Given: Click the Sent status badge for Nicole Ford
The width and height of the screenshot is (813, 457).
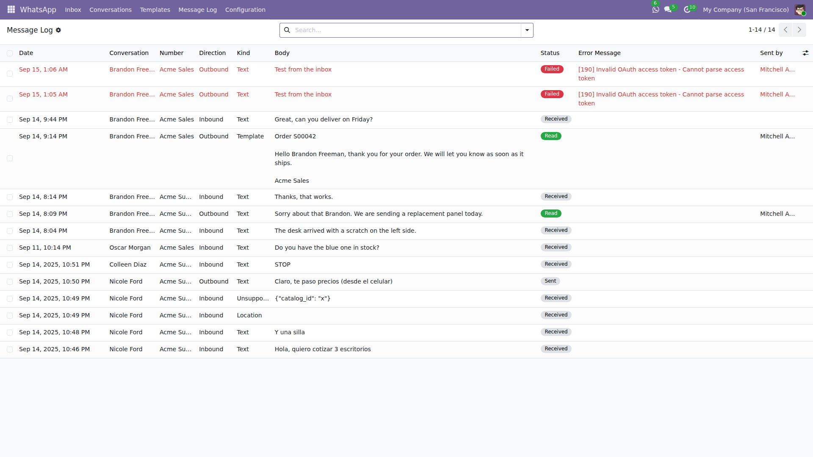Looking at the screenshot, I should point(550,281).
